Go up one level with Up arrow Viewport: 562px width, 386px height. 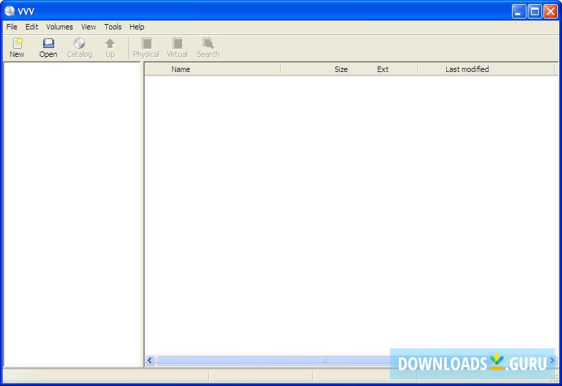click(110, 48)
